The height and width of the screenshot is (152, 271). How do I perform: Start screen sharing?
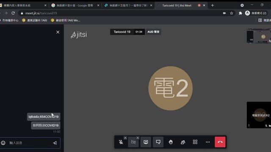tap(146, 142)
